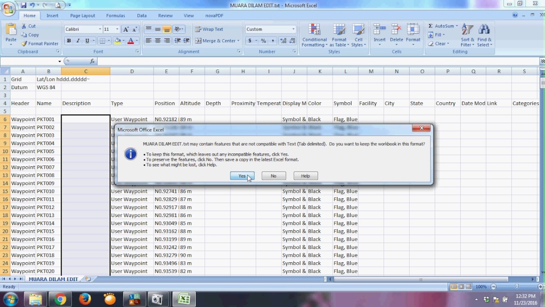
Task: Expand the font size 11 dropdown
Action: coord(117,29)
